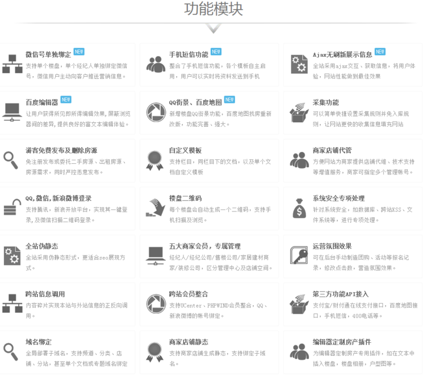Open the 百度编辑器 feature title
The height and width of the screenshot is (378, 426).
click(42, 102)
